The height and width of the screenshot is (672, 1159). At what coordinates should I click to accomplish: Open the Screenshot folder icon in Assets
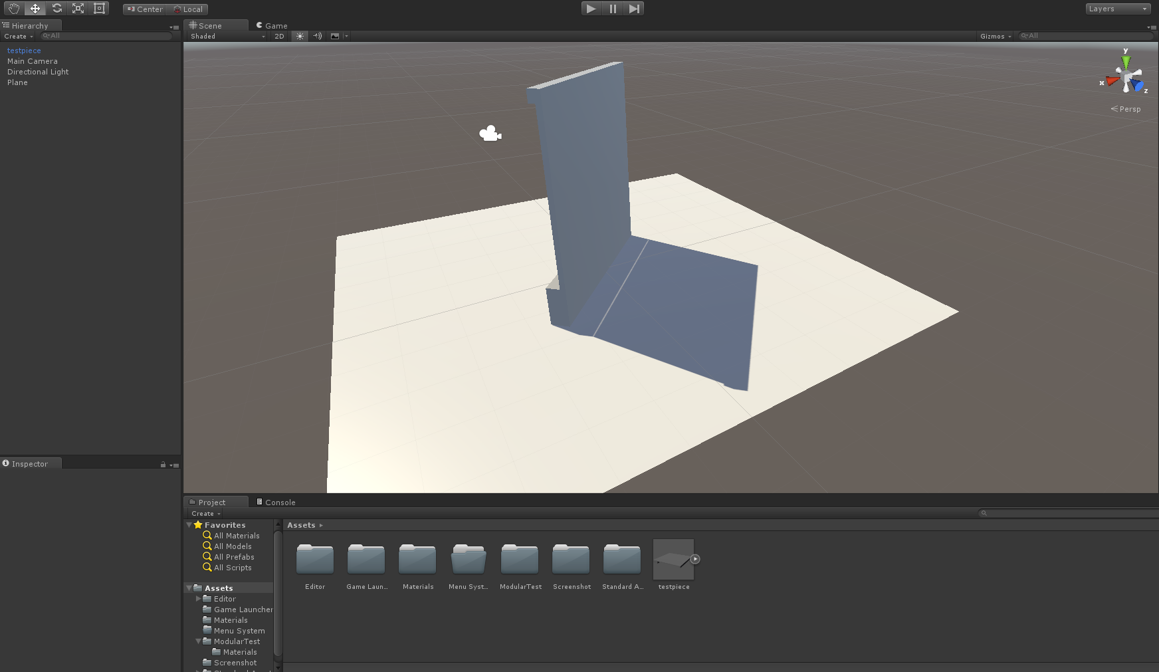(571, 559)
